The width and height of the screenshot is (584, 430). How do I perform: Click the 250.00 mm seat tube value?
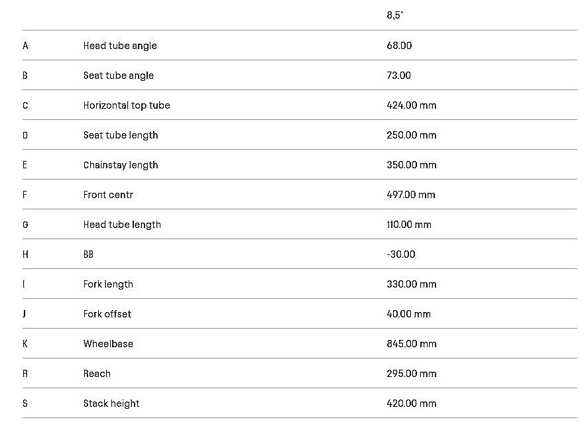click(x=412, y=135)
